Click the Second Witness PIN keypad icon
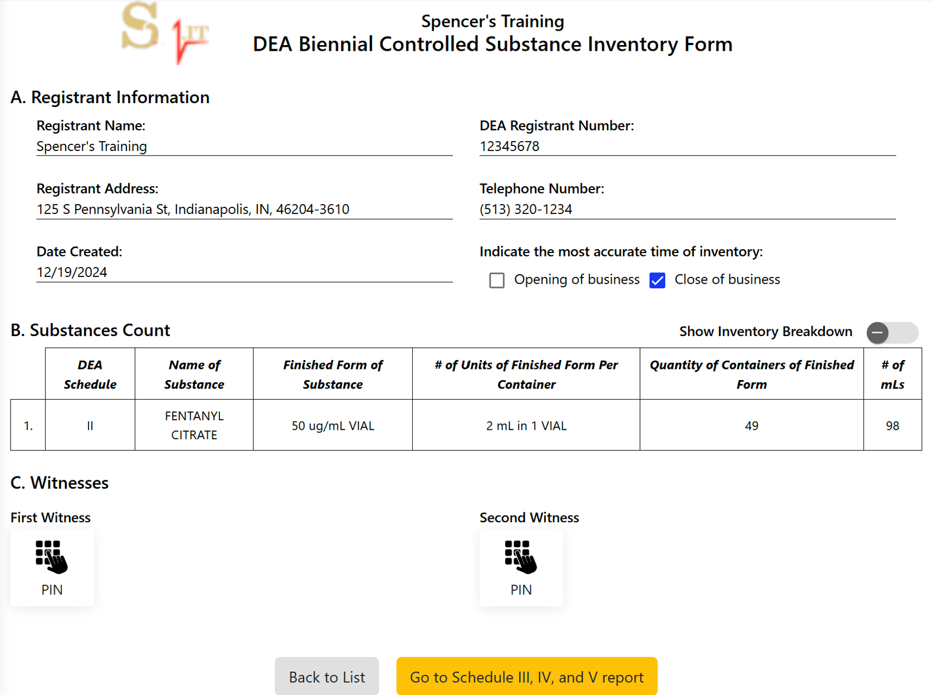Screen dimensions: 933x695 521,557
